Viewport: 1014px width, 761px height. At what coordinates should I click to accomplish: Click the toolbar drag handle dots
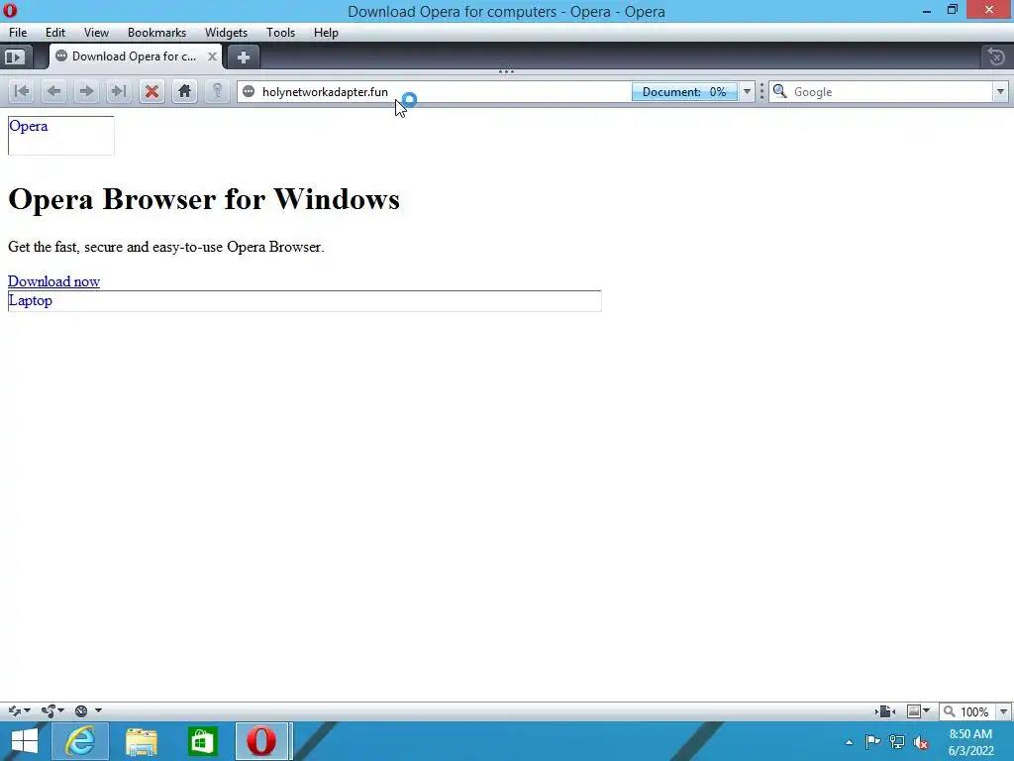coord(761,91)
